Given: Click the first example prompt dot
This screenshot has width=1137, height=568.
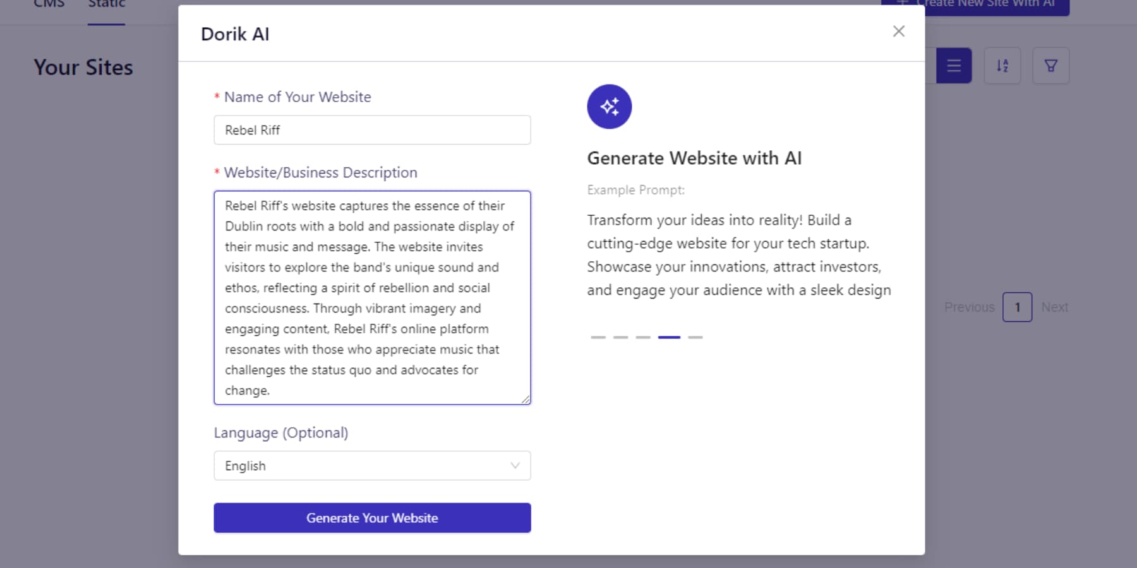Looking at the screenshot, I should click(598, 337).
